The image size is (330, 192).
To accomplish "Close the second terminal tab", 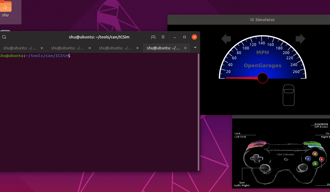I will pyautogui.click(x=90, y=48).
